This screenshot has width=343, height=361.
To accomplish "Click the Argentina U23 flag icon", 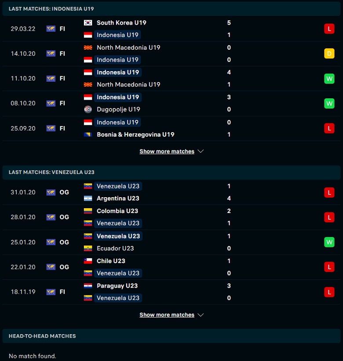I will pyautogui.click(x=88, y=198).
